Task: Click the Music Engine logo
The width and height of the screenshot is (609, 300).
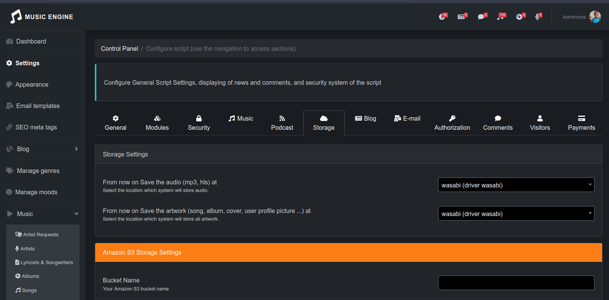Action: pos(42,17)
